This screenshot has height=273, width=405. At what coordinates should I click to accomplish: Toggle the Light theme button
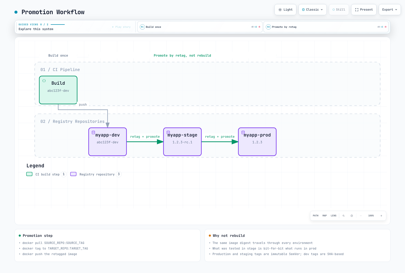[x=285, y=10]
